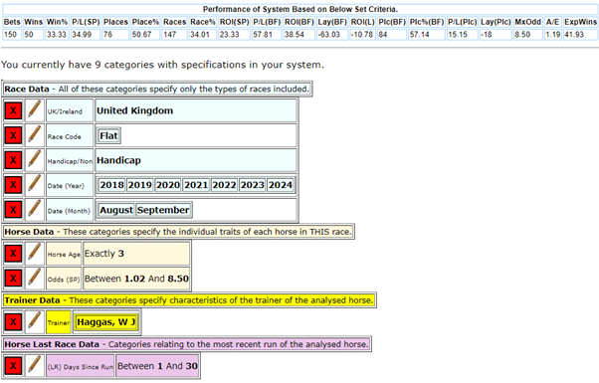This screenshot has width=599, height=383.
Task: Click the Flat race code tag
Action: pos(108,136)
